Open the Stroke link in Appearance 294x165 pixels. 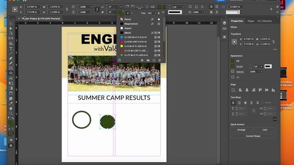239,66
